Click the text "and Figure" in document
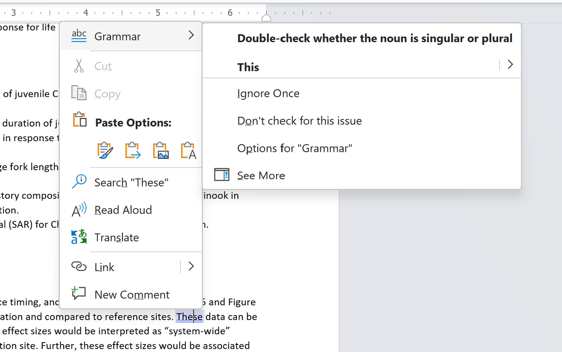This screenshot has height=352, width=562. click(x=232, y=302)
